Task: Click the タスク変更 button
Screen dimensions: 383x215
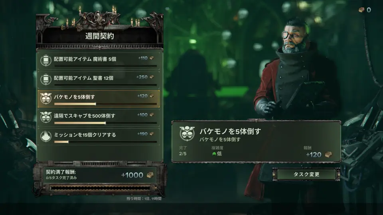Action: point(306,174)
